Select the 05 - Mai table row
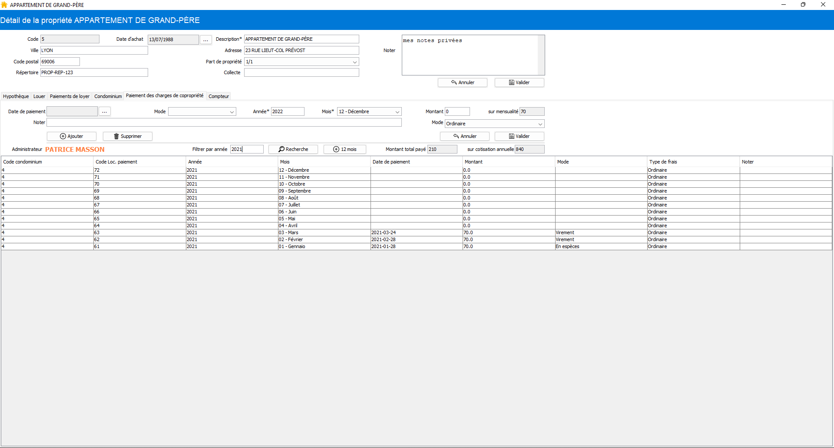This screenshot has height=448, width=834. 417,219
